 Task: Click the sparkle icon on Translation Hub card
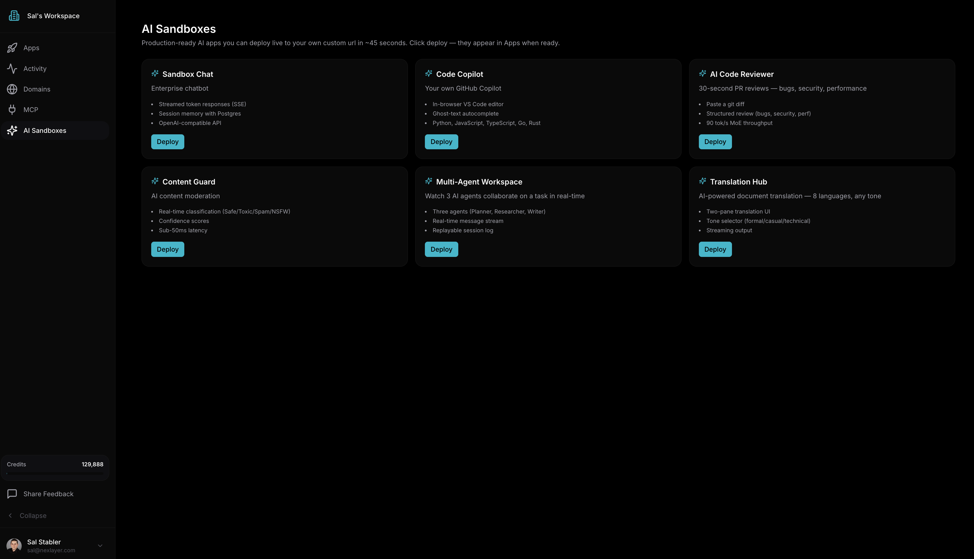pos(702,181)
